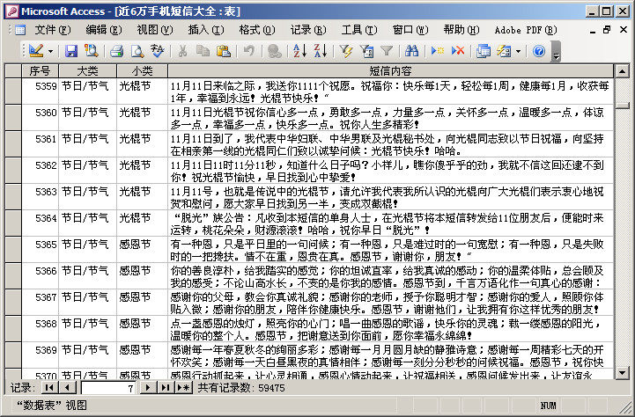This screenshot has height=417, width=635.
Task: Click the Copy toolbar icon
Action: [x=203, y=51]
